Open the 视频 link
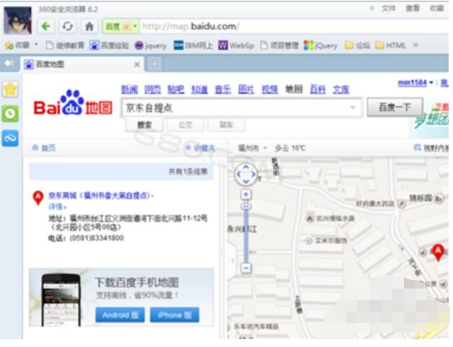Image resolution: width=453 pixels, height=347 pixels. (x=270, y=89)
